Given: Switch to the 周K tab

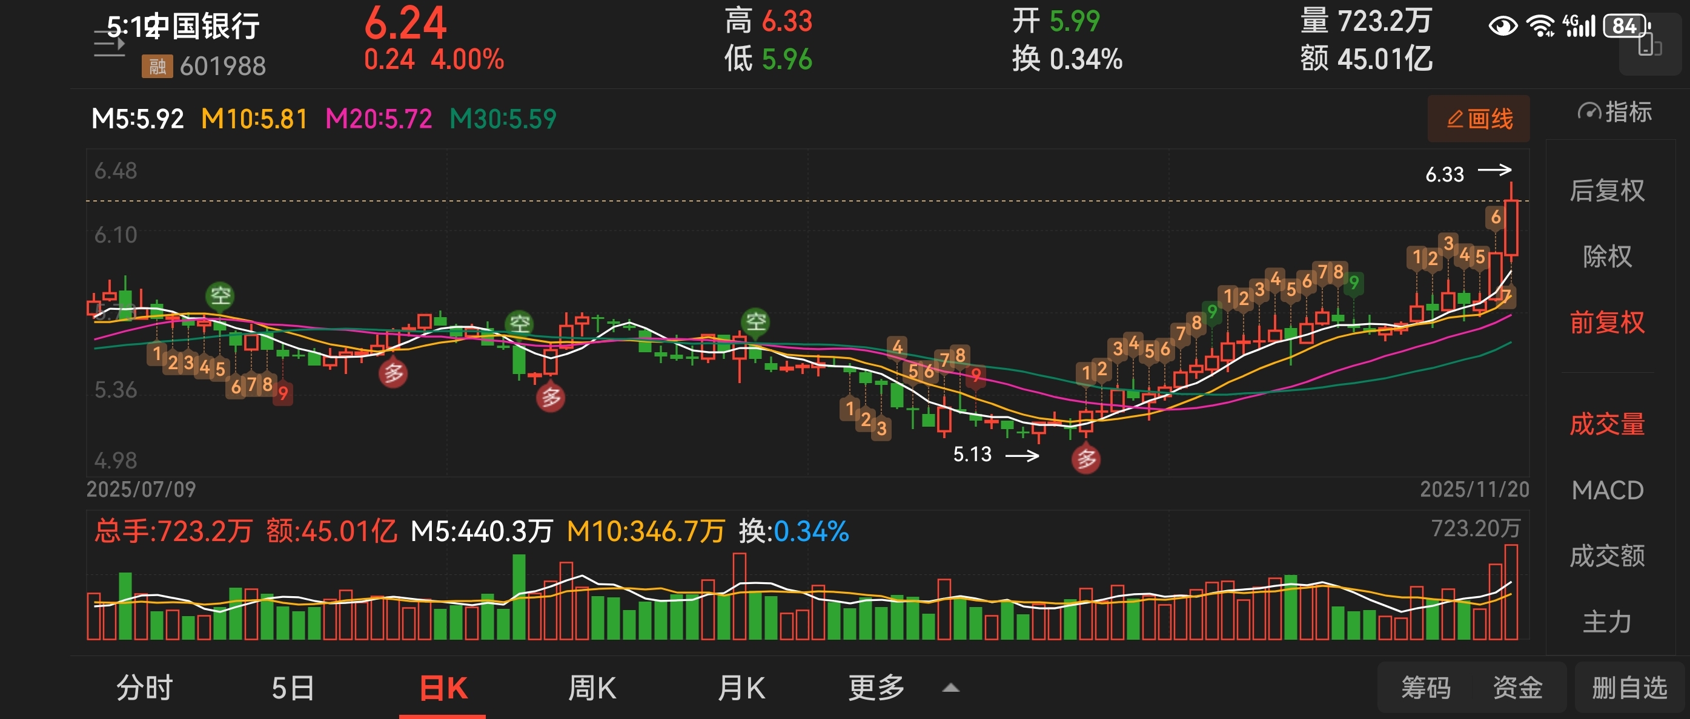Looking at the screenshot, I should 592,688.
